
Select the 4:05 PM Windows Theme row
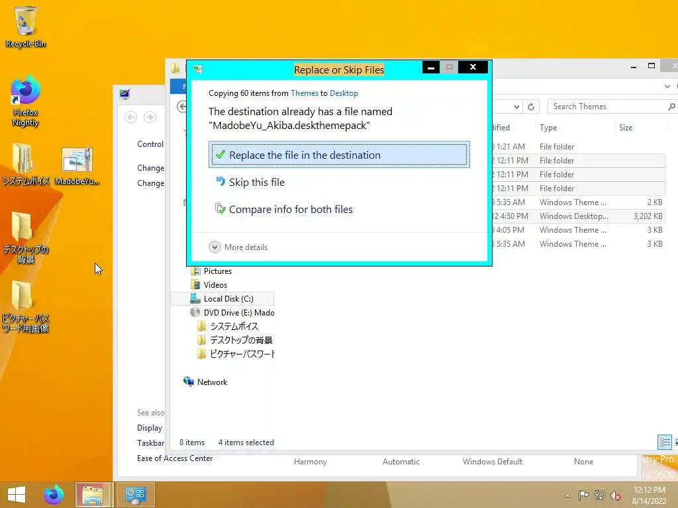click(x=577, y=230)
